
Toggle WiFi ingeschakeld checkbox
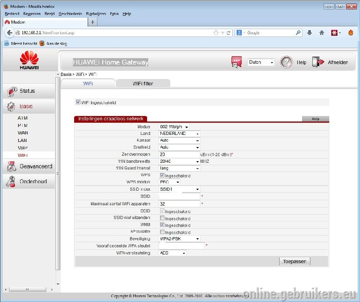(x=78, y=102)
